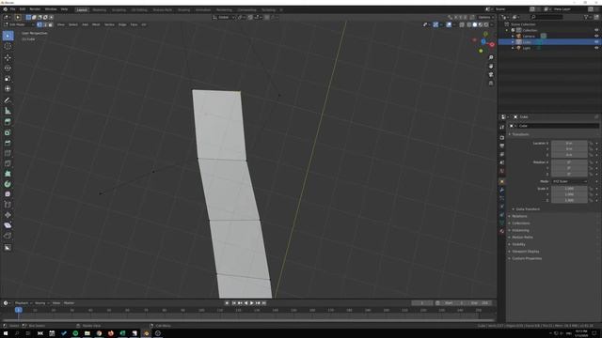Select the Loop Cut tool

[8, 153]
